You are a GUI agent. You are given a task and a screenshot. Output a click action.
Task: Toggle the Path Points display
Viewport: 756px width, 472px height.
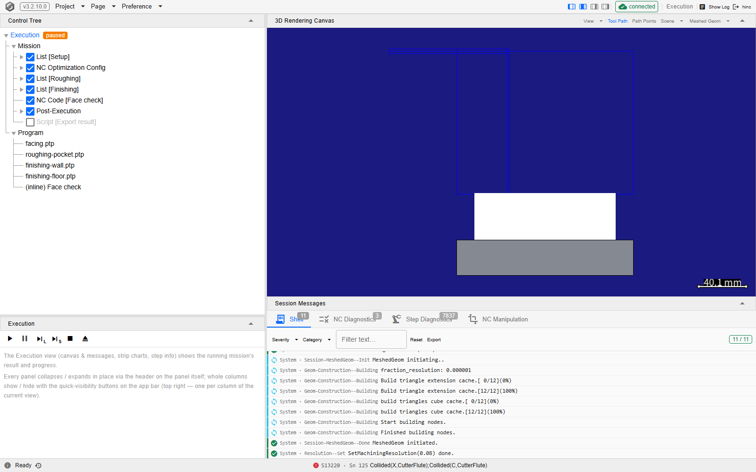[x=644, y=21]
